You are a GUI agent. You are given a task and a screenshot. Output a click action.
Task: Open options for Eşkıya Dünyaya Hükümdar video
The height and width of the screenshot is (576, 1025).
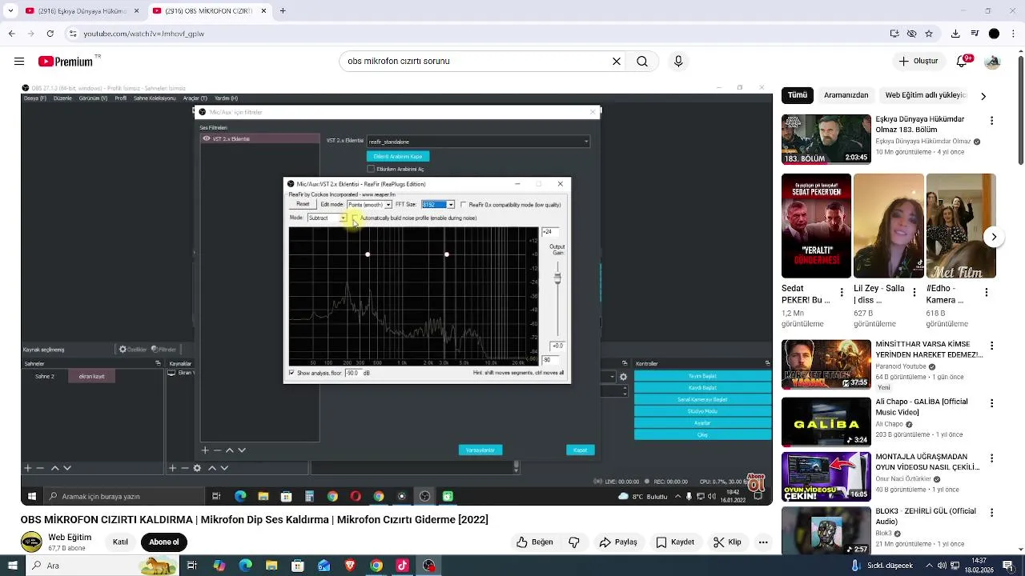pos(991,121)
